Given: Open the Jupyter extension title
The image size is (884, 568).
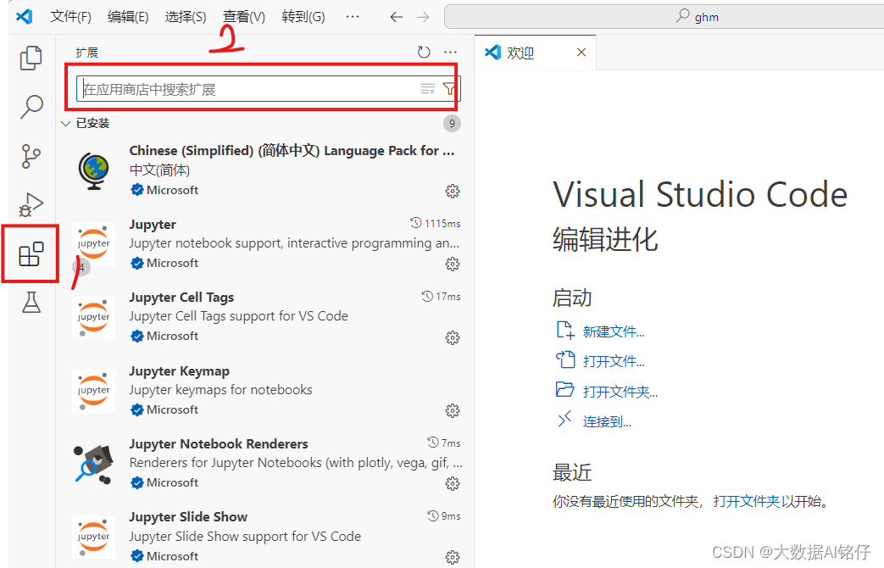Looking at the screenshot, I should 153,225.
